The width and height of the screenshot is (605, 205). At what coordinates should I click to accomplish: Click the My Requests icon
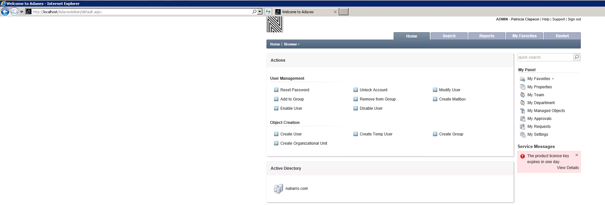(523, 127)
